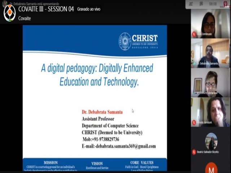Select Dr. Debabrata Samanta's video tile

210,53
